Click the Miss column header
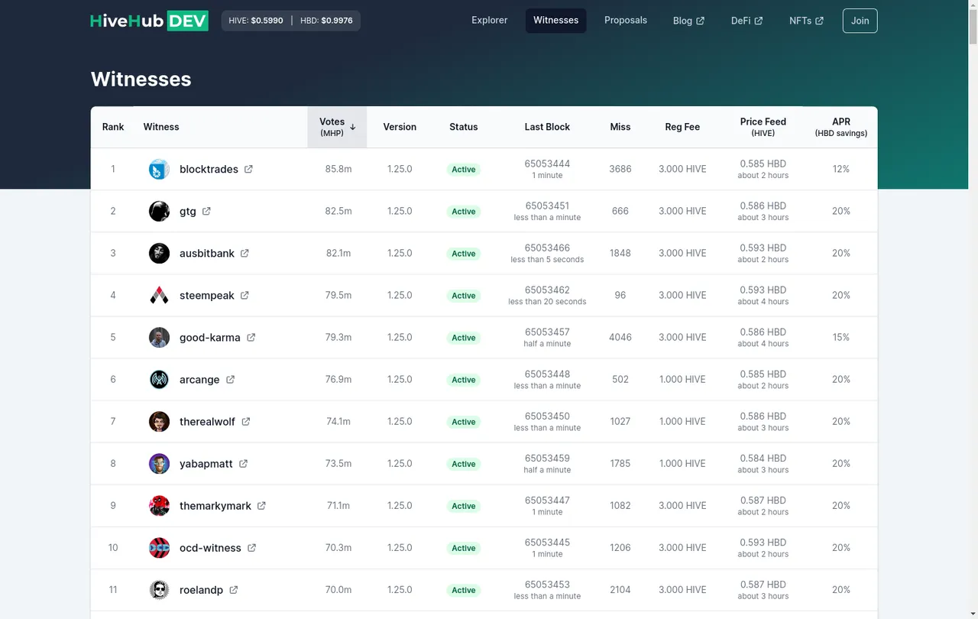The image size is (978, 619). point(620,127)
